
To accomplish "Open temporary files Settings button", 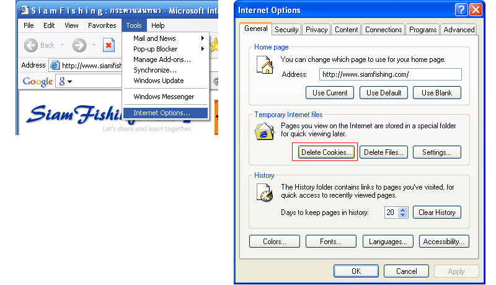I will 437,152.
